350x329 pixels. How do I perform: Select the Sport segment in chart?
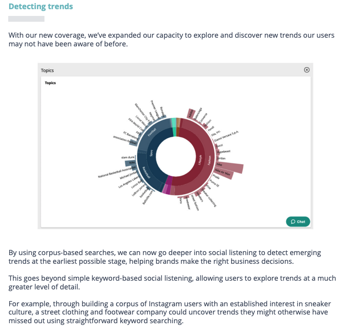click(152, 154)
